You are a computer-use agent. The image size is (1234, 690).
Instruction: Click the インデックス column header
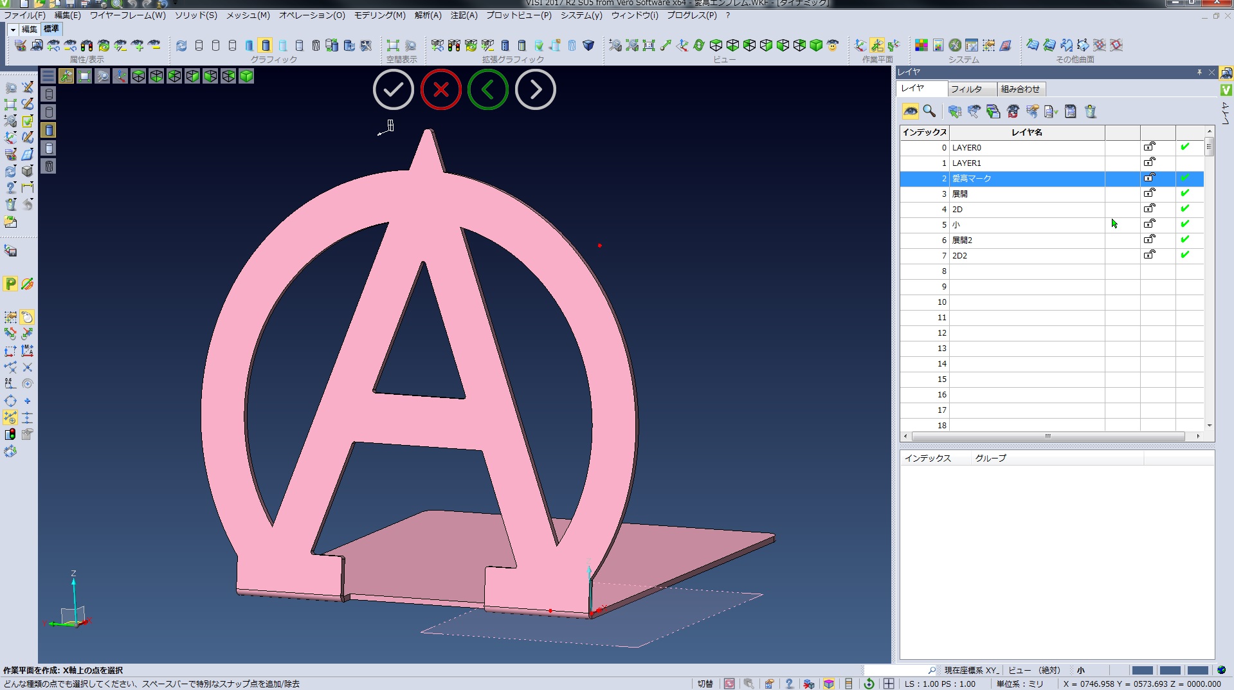pyautogui.click(x=924, y=132)
